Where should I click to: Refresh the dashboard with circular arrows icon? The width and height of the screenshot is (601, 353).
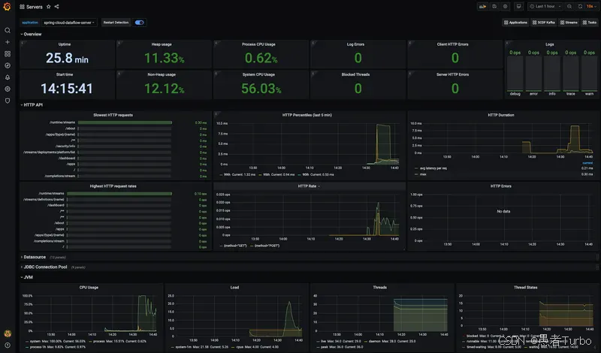[580, 7]
